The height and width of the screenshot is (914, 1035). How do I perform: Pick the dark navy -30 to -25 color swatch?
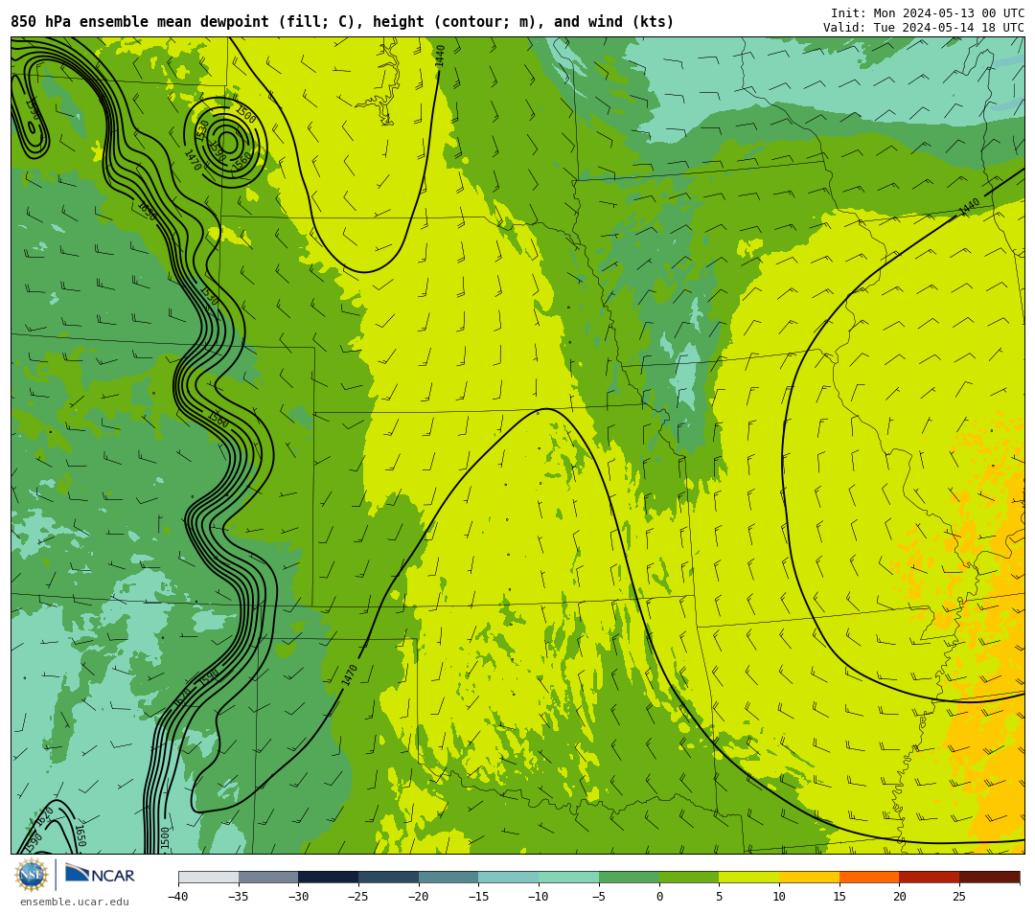[x=329, y=878]
